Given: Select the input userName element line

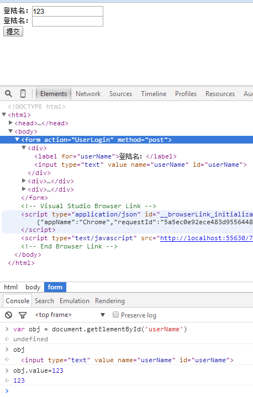Looking at the screenshot, I should 140,165.
